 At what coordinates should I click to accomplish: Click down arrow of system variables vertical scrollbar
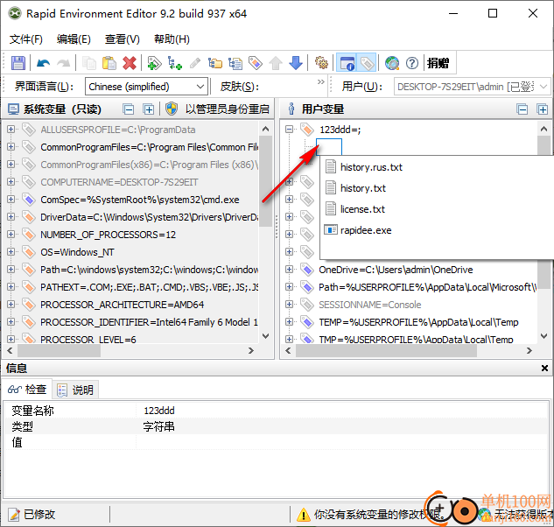pos(266,336)
